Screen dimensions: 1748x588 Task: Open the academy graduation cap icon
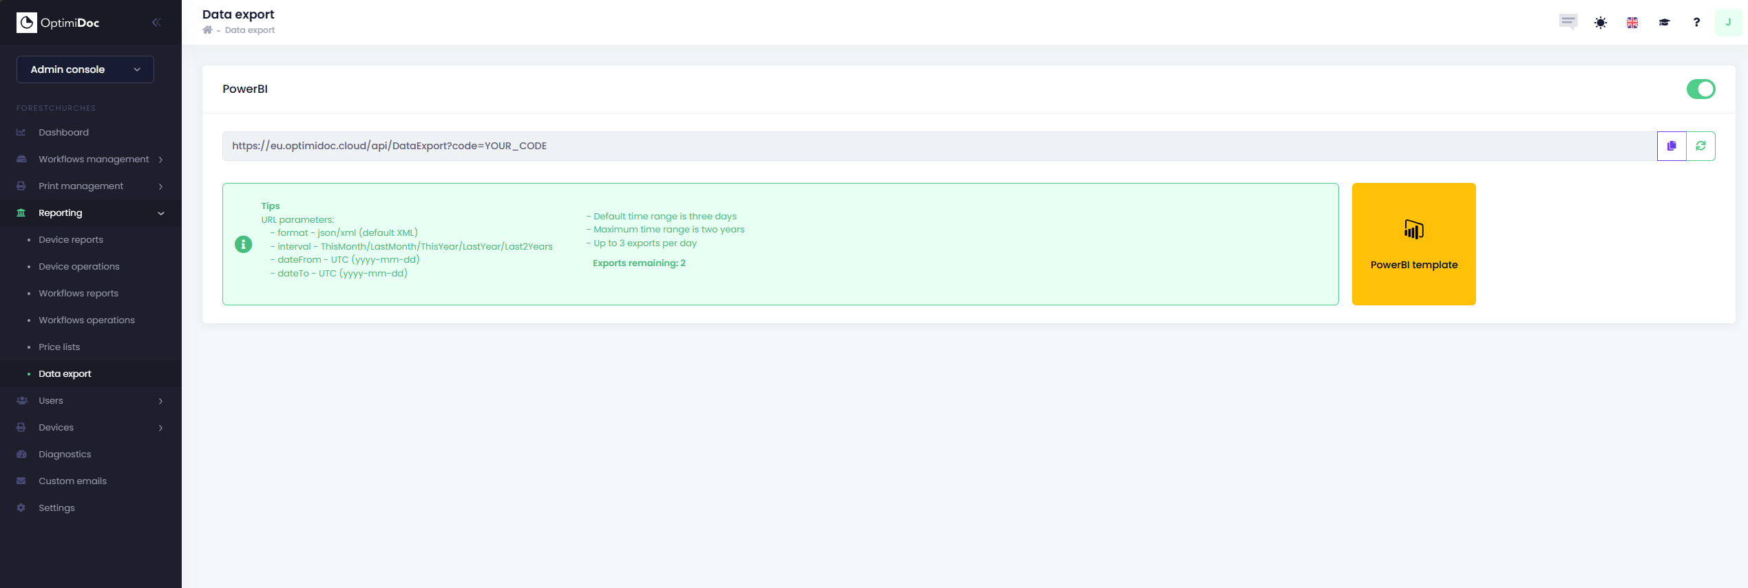(x=1664, y=23)
